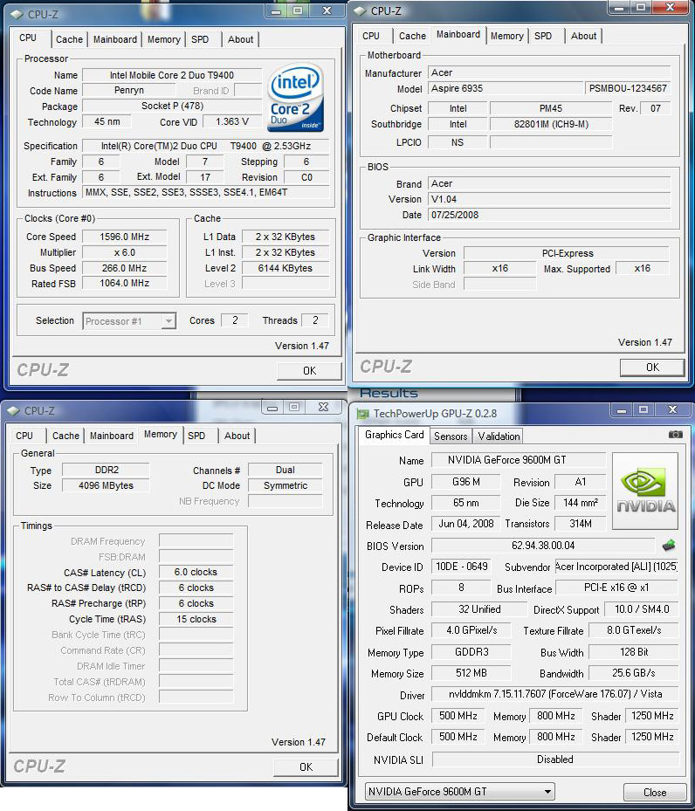The image size is (695, 811).
Task: Click the memory Type value DDR2
Action: 106,470
